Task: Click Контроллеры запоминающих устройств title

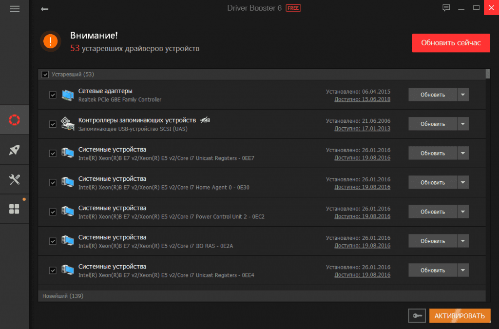Action: pos(137,120)
